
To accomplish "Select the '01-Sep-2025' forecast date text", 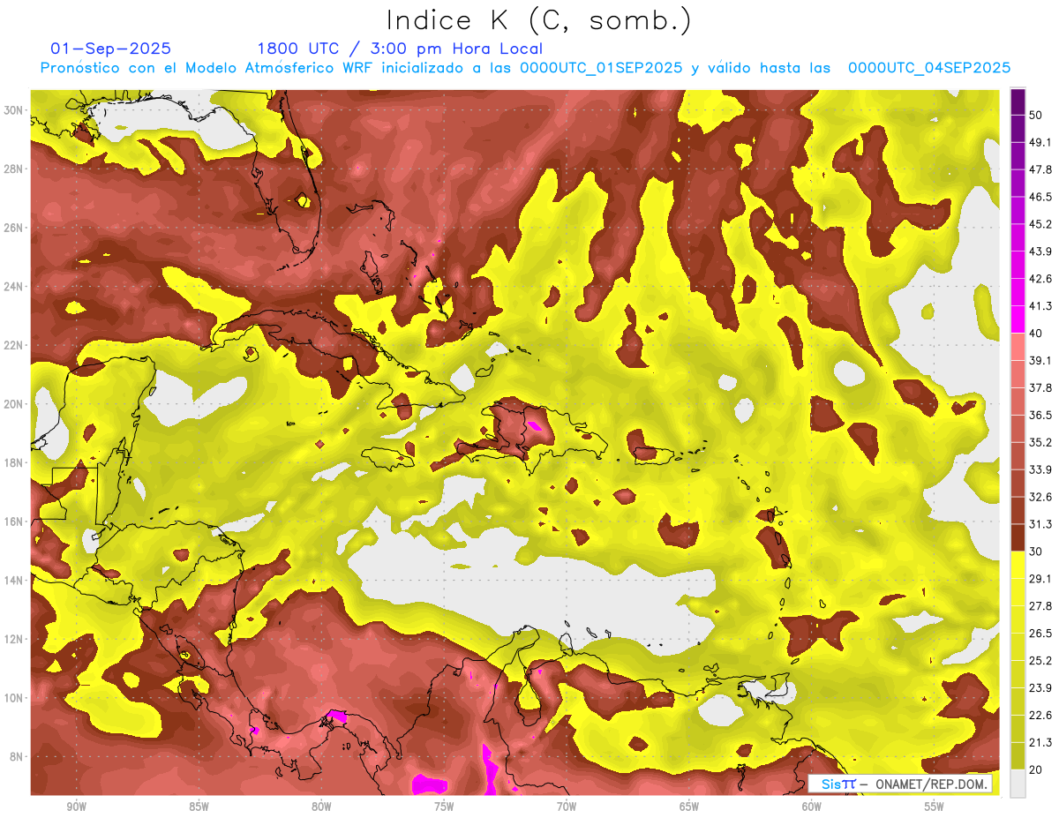I will 111,49.
